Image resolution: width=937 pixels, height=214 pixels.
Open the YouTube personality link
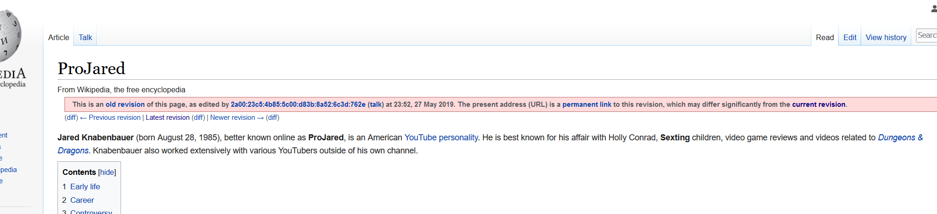[441, 138]
